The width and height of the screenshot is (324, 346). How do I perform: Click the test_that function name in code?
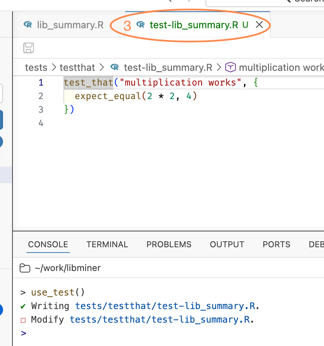click(x=88, y=83)
